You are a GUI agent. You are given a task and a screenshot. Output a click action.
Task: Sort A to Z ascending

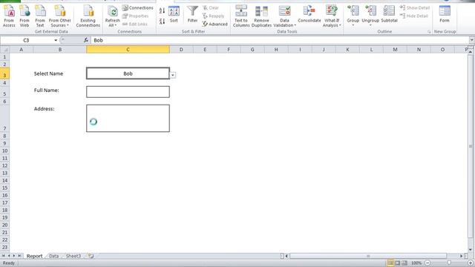162,11
